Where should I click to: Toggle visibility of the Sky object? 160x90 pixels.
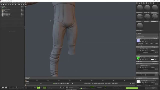pyautogui.click(x=23, y=10)
